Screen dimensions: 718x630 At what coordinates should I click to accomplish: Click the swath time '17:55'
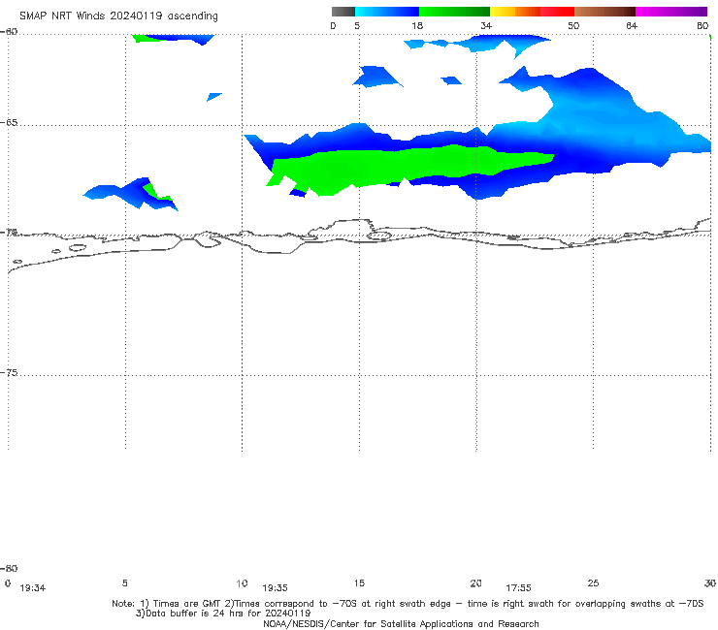[x=518, y=588]
